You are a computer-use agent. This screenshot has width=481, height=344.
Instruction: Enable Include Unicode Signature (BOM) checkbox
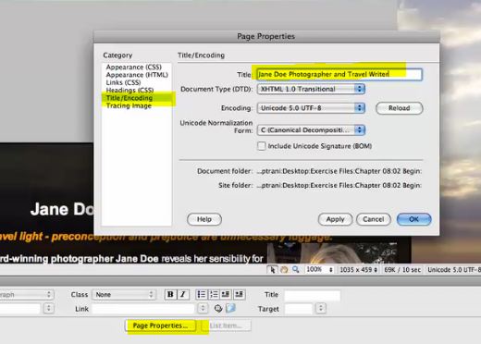pyautogui.click(x=262, y=146)
